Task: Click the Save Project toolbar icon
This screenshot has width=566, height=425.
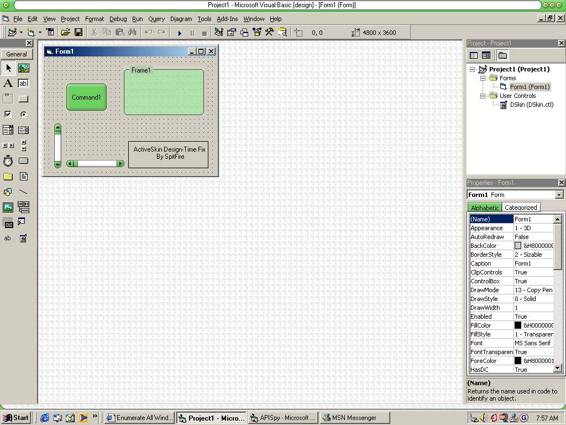Action: (78, 33)
